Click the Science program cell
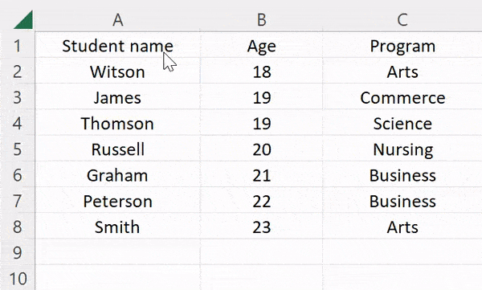Viewport: 482px width, 290px height. click(402, 124)
